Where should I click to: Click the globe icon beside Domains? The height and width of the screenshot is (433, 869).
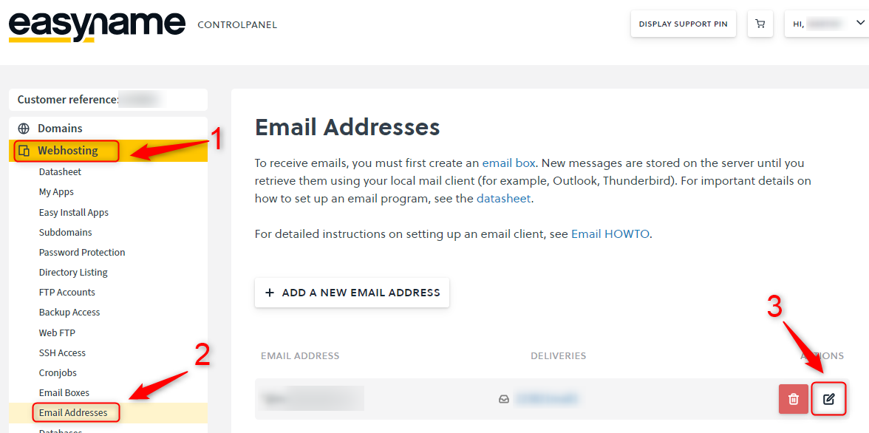[x=24, y=129]
